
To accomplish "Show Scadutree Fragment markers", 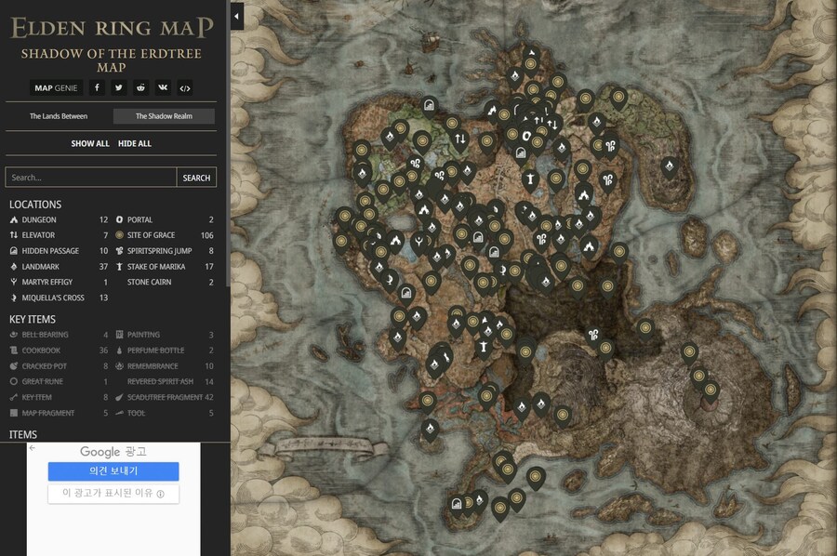I will pyautogui.click(x=165, y=398).
